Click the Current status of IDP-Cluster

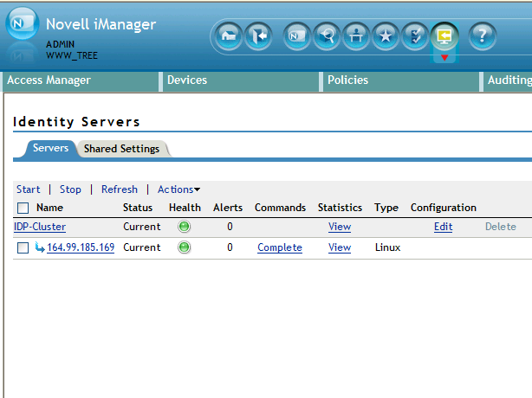pyautogui.click(x=142, y=227)
